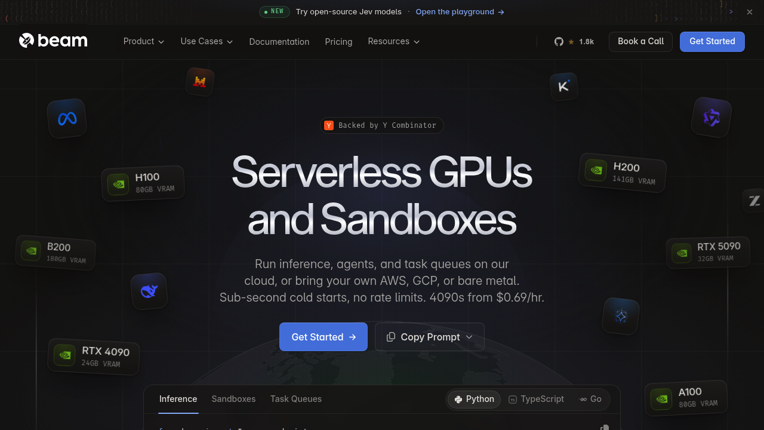
Task: Switch code language to TypeScript
Action: [536, 400]
